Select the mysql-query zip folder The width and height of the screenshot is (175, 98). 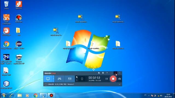(x=68, y=45)
